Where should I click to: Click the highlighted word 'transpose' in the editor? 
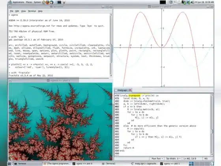click(x=135, y=96)
